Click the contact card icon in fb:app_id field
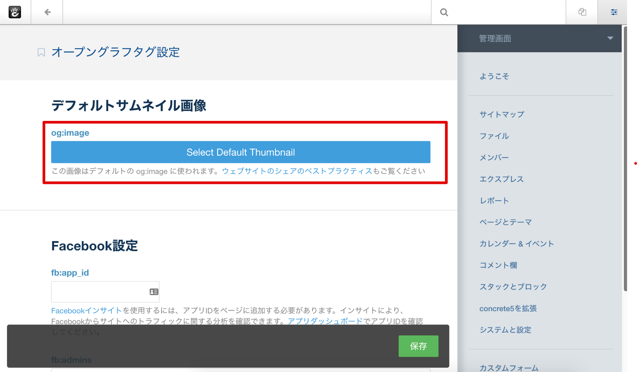Screen dimensions: 638x372 [x=154, y=292]
